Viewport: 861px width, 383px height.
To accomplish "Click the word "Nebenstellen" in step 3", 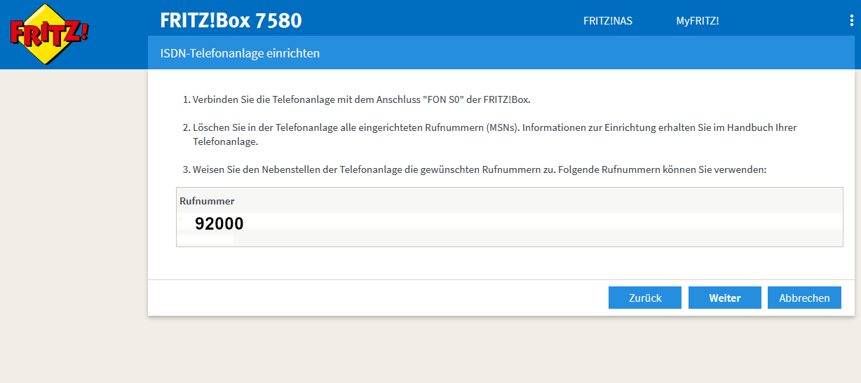I will pos(272,170).
